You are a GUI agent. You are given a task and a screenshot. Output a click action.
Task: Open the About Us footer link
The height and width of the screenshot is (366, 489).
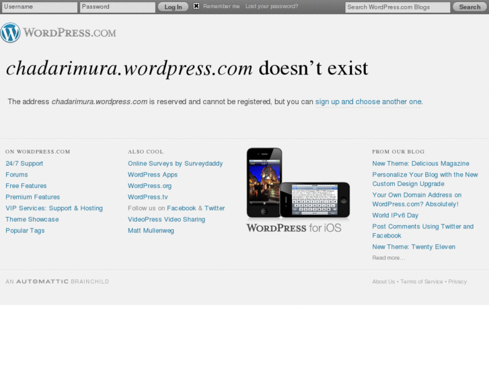coord(383,281)
